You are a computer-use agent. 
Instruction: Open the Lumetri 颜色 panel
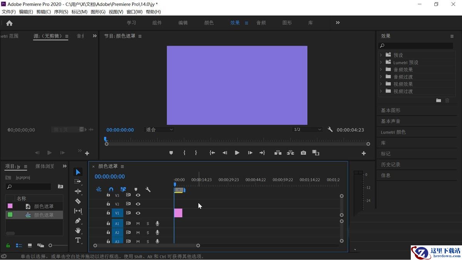pyautogui.click(x=393, y=132)
